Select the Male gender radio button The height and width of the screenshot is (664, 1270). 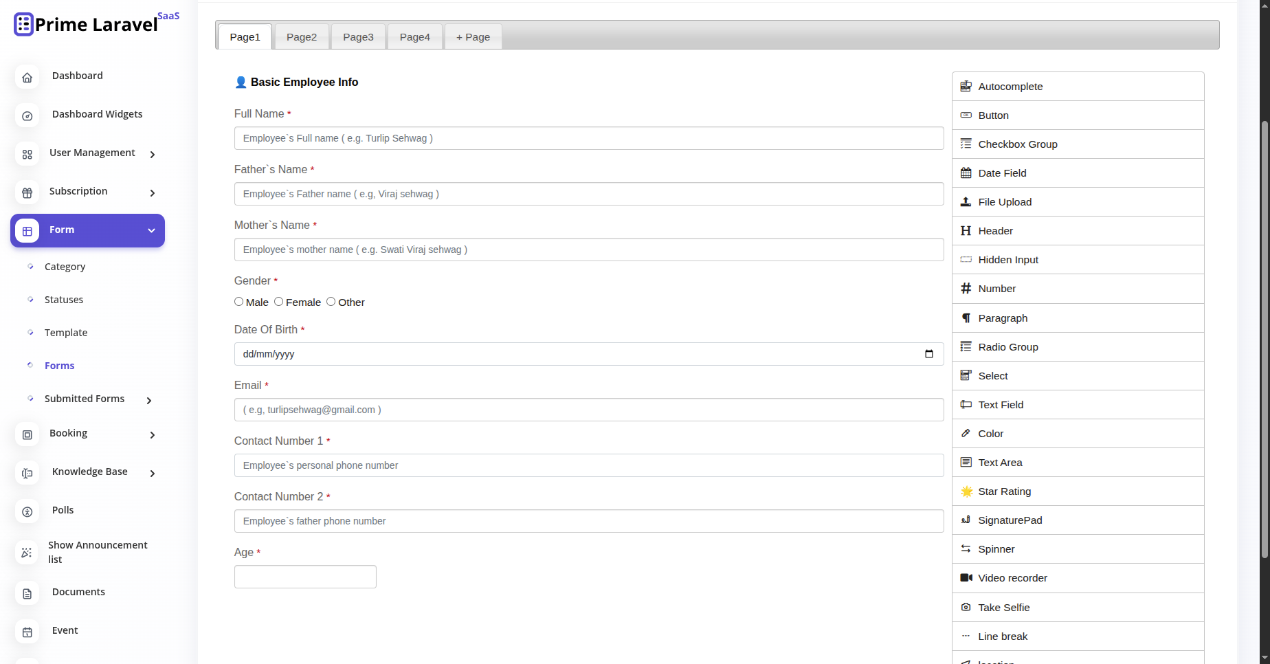238,302
